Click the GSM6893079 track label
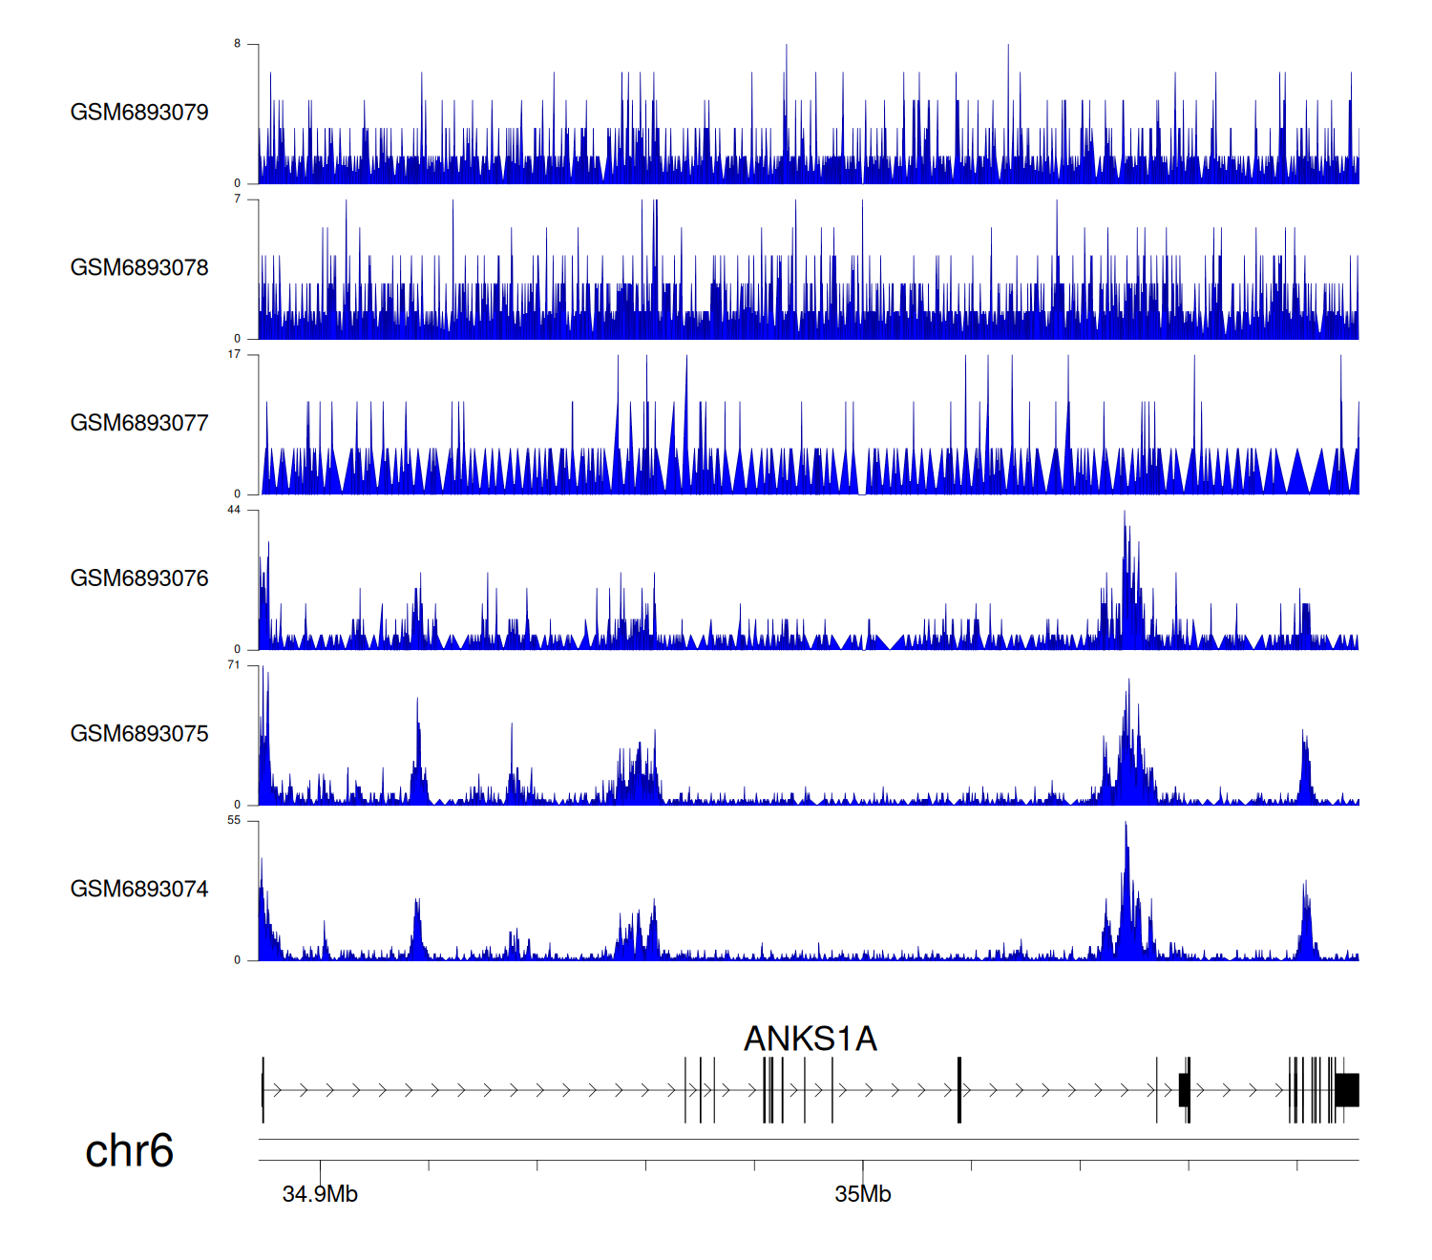 point(139,113)
